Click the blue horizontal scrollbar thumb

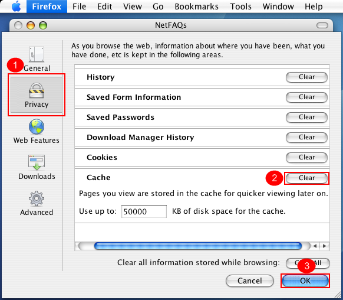point(198,246)
